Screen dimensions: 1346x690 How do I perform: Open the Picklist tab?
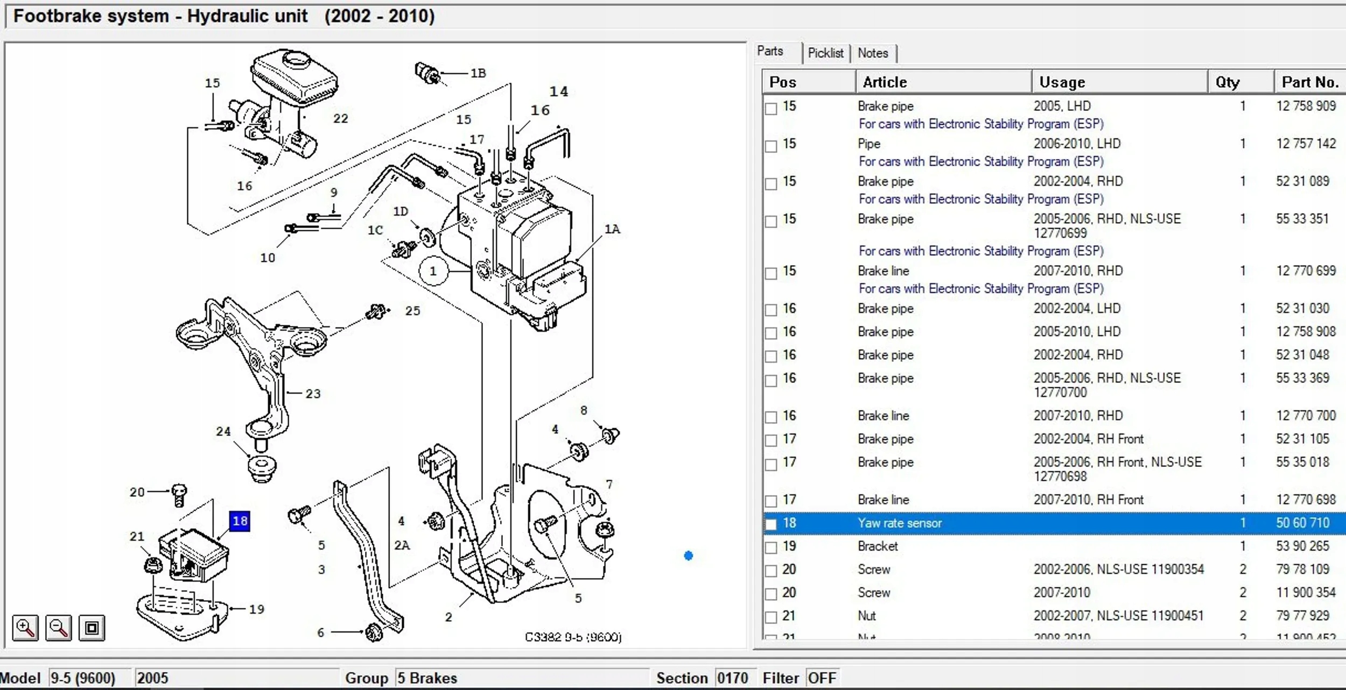tap(825, 53)
